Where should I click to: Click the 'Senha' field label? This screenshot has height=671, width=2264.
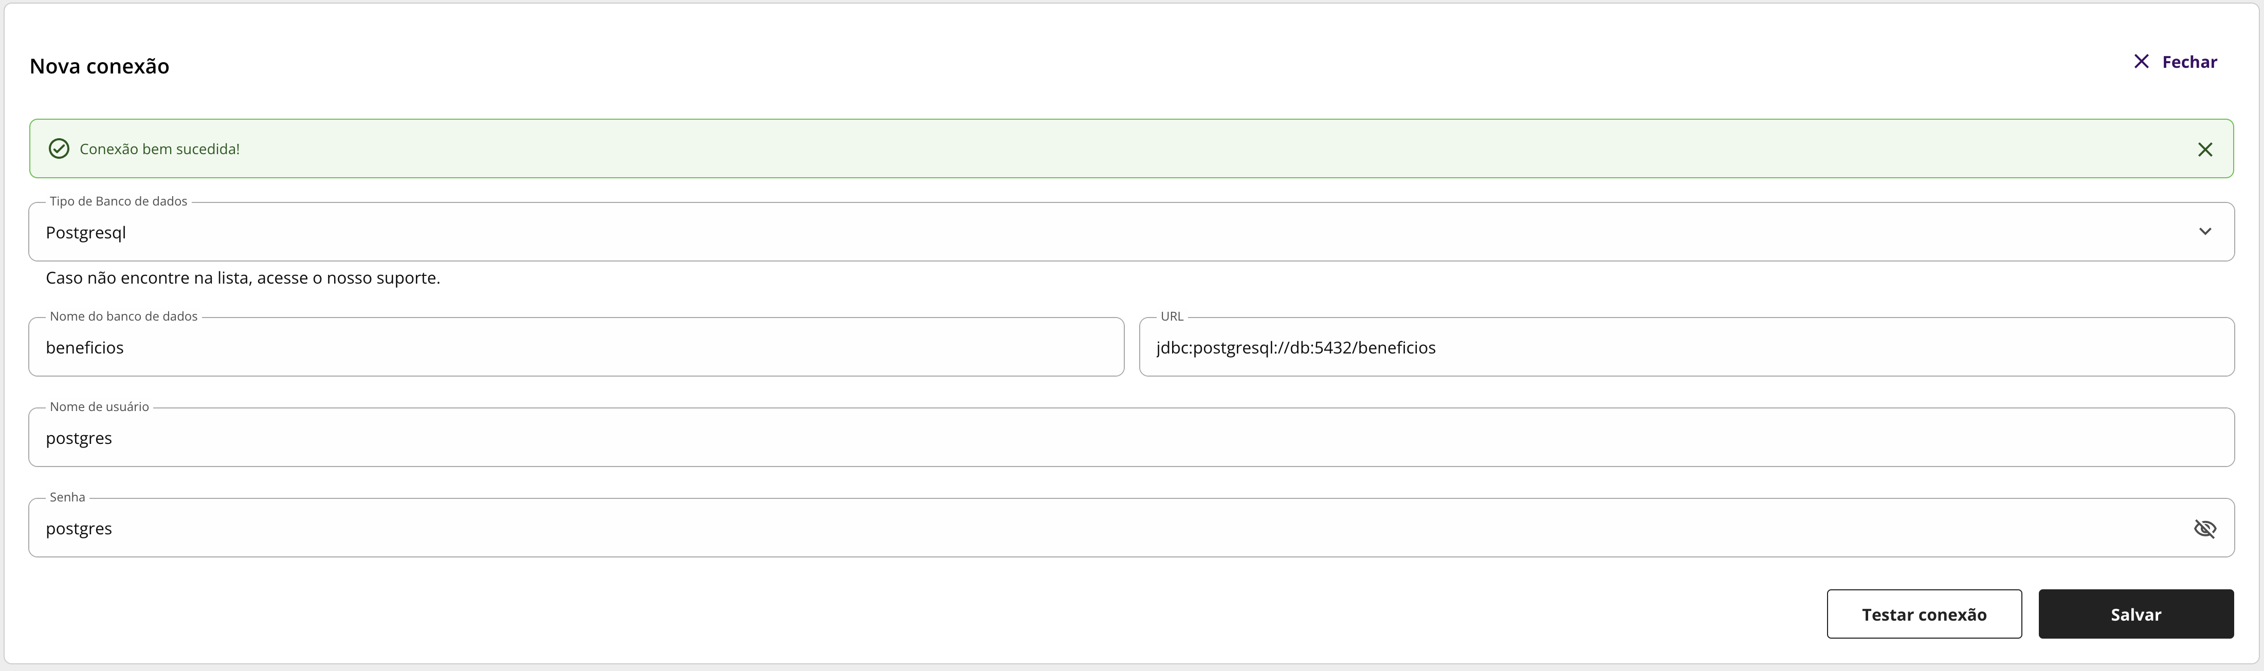click(x=68, y=497)
